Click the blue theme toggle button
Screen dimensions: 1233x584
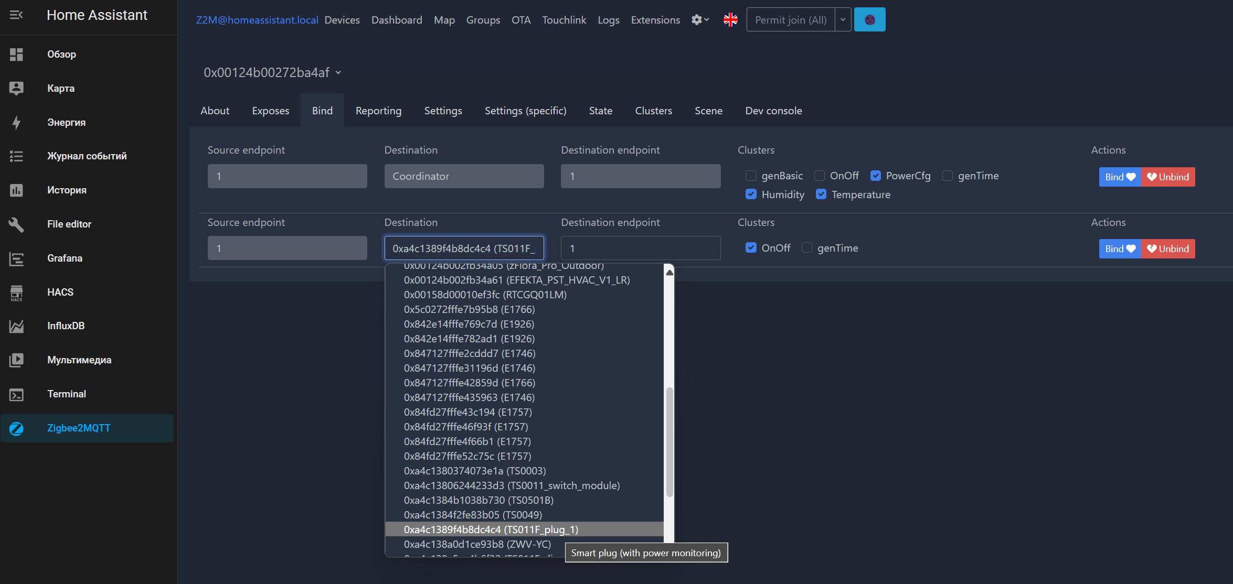coord(869,20)
